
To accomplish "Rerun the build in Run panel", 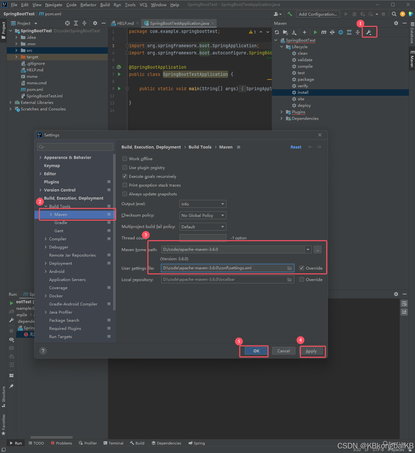I will [x=12, y=303].
